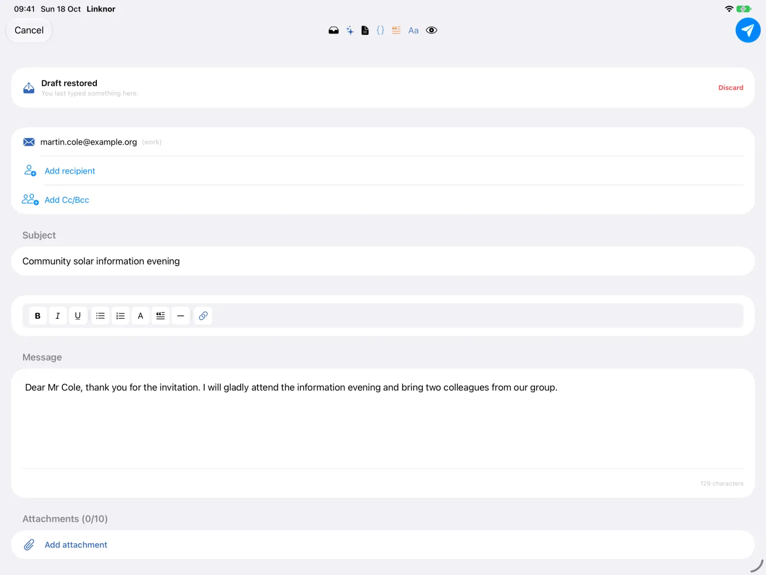Insert a numbered list
The image size is (766, 575).
tap(120, 316)
